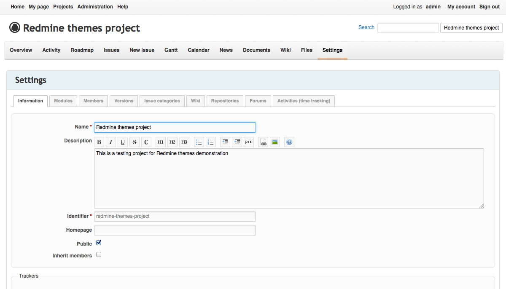Screen dimensions: 506x289
Task: Open the Wiki settings tab
Action: point(196,101)
